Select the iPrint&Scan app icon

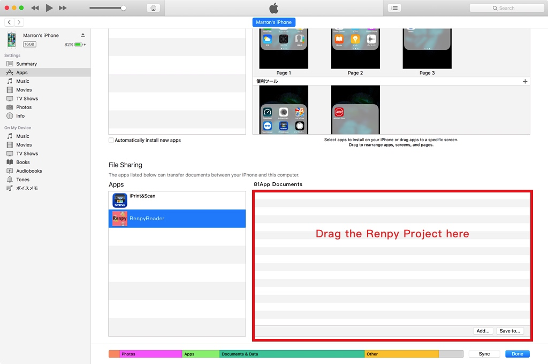120,200
